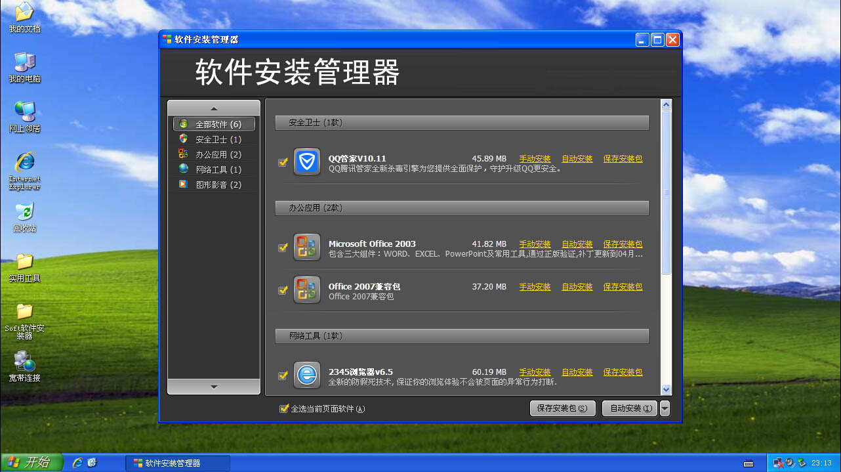This screenshot has width=841, height=472.
Task: Click the sidebar scroll-up arrow
Action: pyautogui.click(x=214, y=108)
